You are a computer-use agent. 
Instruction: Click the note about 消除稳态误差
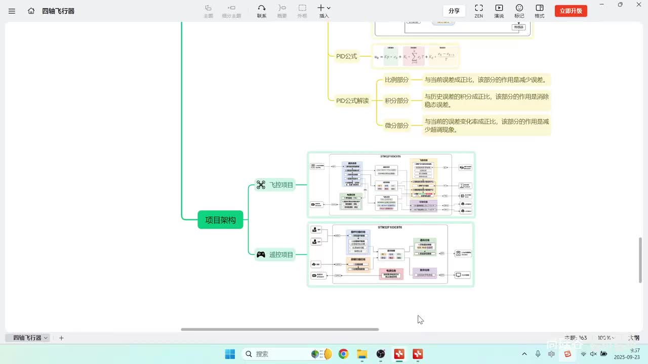click(487, 101)
